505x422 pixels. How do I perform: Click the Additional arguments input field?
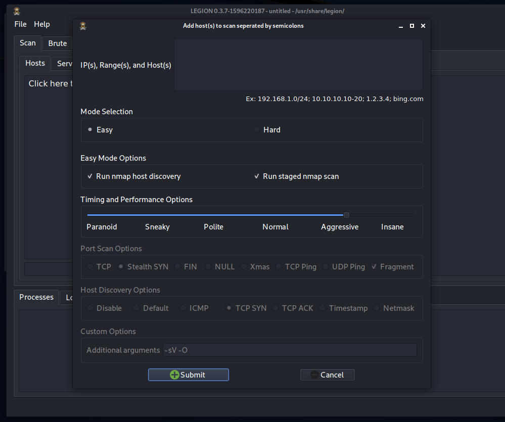coord(290,350)
